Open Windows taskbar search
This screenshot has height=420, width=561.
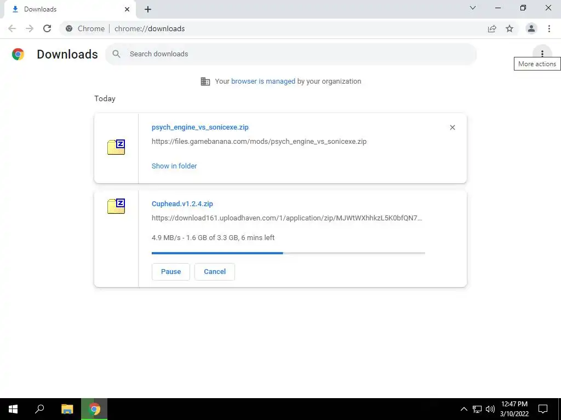[39, 409]
